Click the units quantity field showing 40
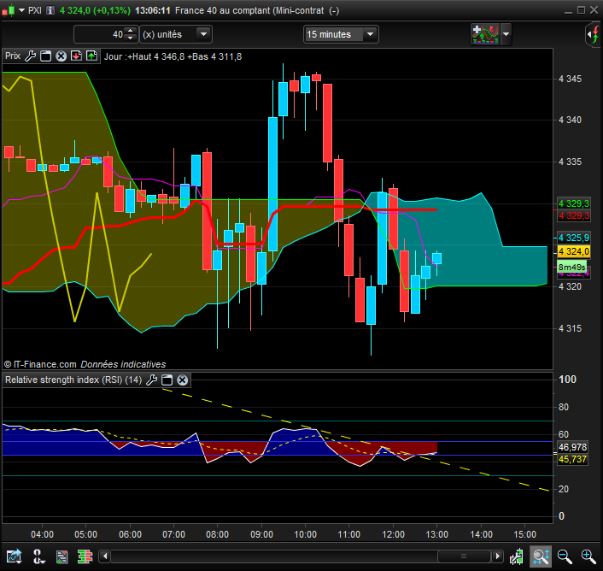 pos(99,35)
